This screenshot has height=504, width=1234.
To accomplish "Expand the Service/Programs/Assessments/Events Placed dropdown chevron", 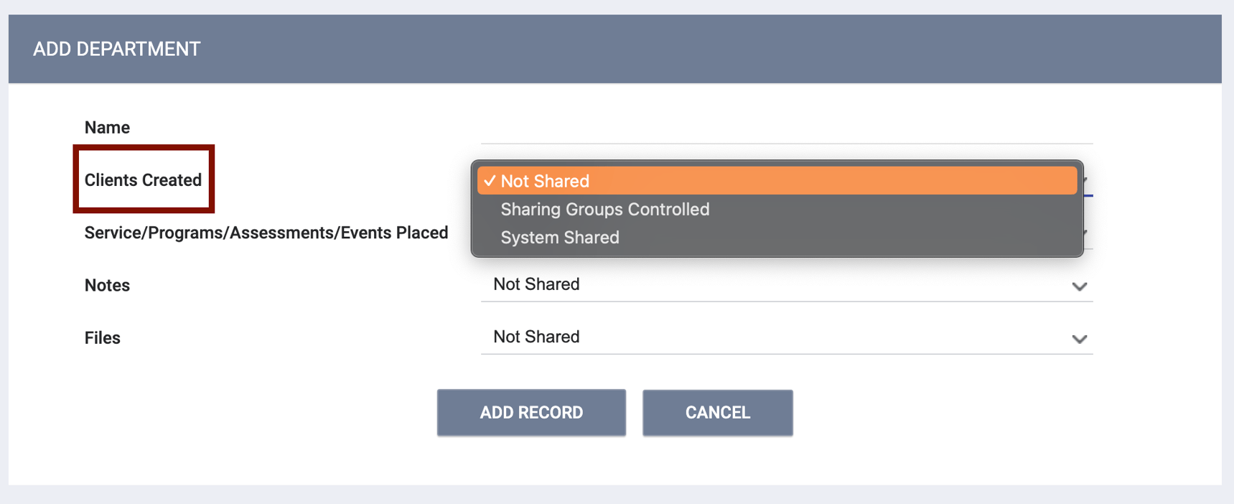I will (x=1084, y=232).
